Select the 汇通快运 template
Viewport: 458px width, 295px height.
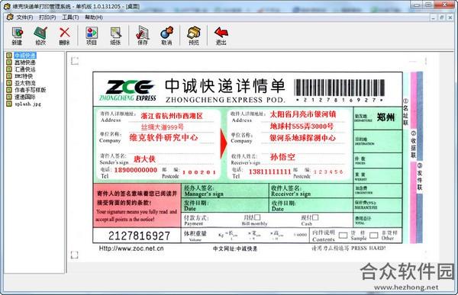tap(25, 69)
